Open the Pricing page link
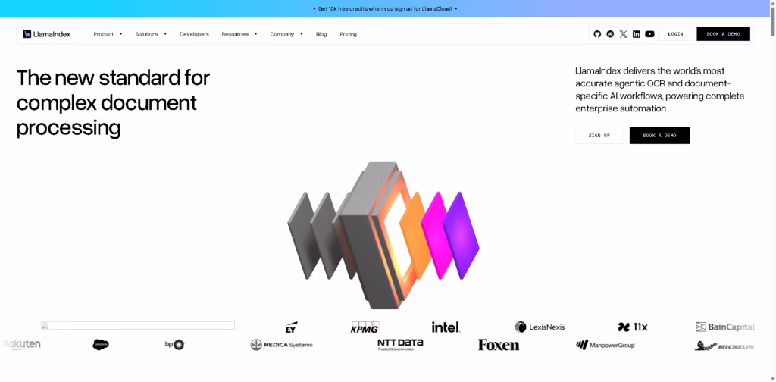Image resolution: width=776 pixels, height=382 pixels. tap(348, 34)
